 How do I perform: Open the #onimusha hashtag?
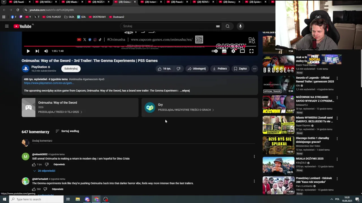76,79
